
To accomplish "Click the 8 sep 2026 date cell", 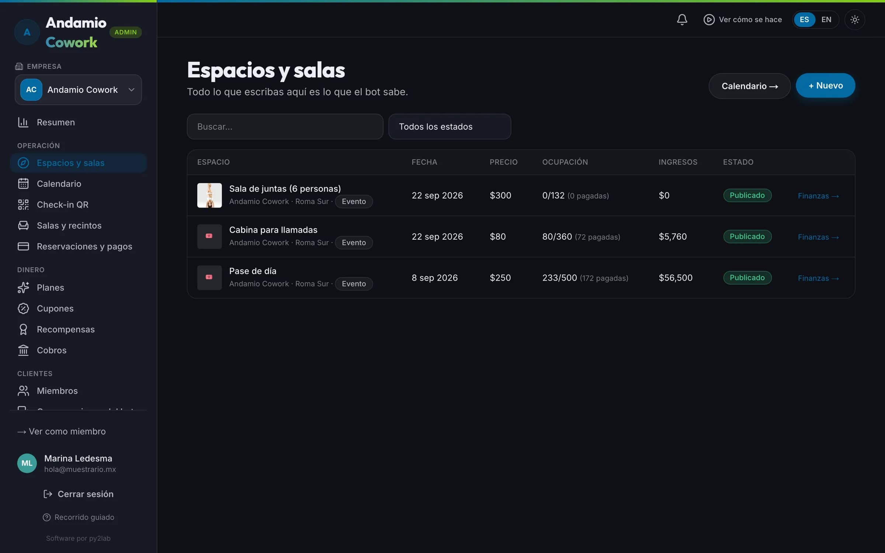I will point(434,278).
